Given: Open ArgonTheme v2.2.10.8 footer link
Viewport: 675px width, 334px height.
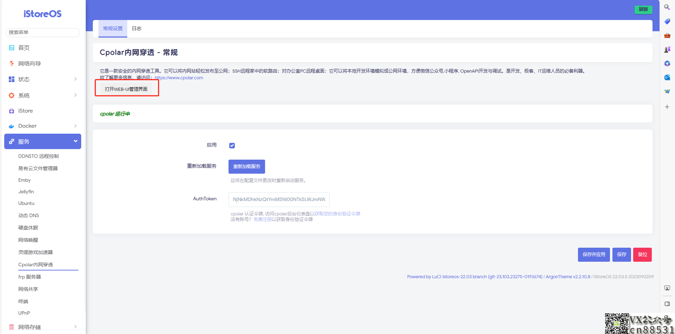Looking at the screenshot, I should (568, 277).
